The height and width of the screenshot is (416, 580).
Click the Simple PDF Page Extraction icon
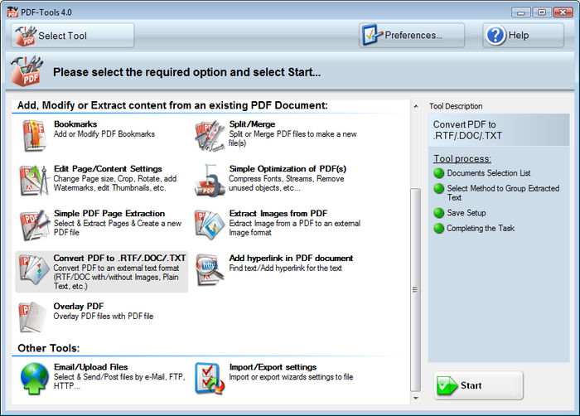35,225
